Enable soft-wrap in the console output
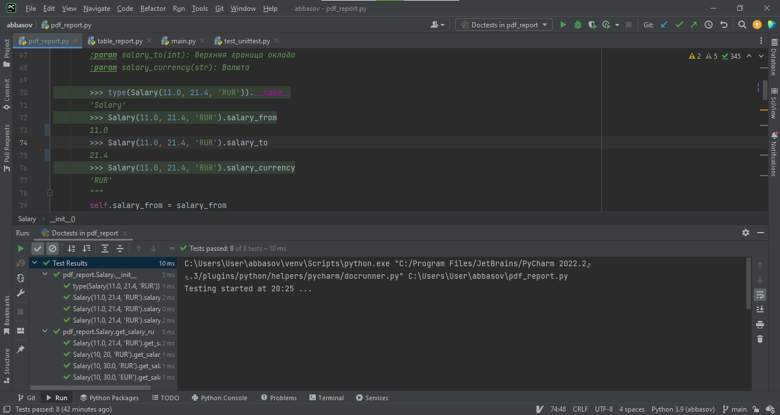Screen dimensions: 780x415 click(760, 295)
